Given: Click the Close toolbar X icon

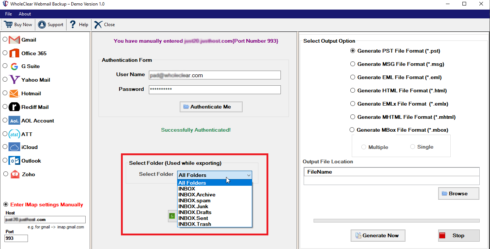Looking at the screenshot, I should point(98,25).
